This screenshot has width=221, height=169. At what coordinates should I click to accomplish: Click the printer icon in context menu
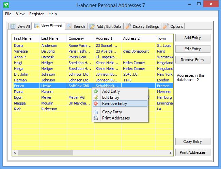[96, 118]
